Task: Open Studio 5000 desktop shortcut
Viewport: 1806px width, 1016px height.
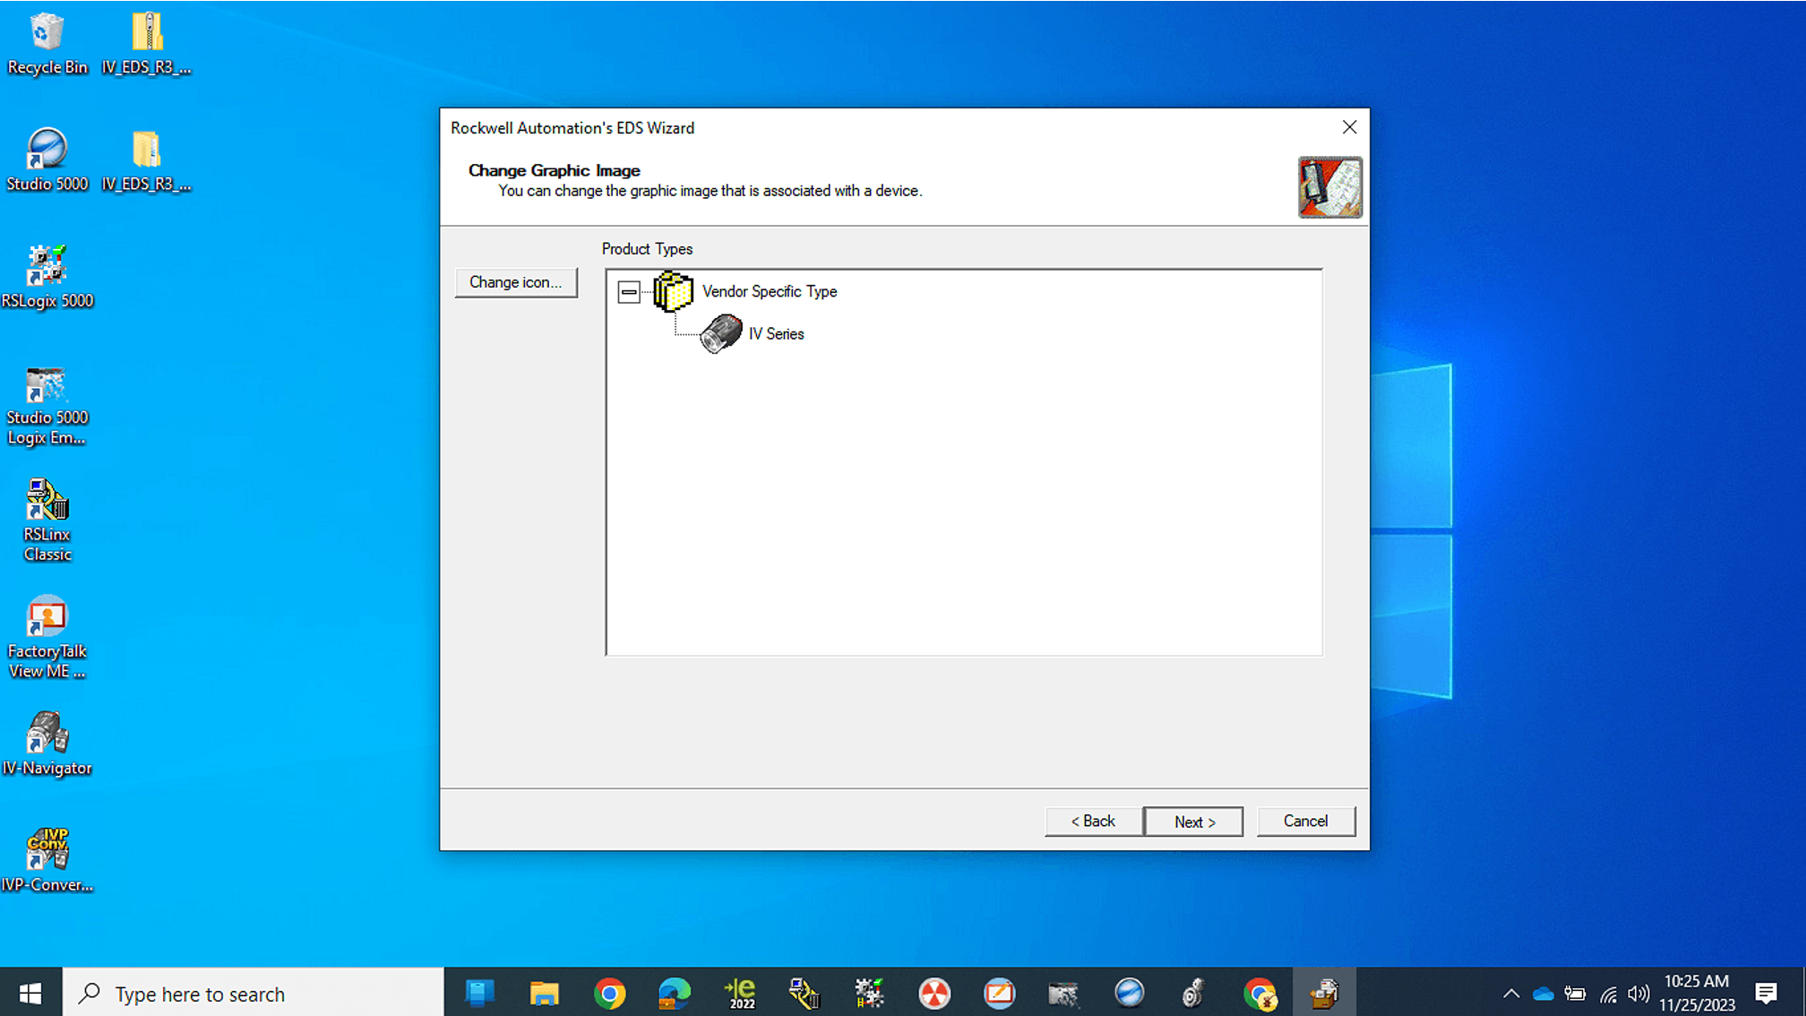Action: [x=47, y=160]
